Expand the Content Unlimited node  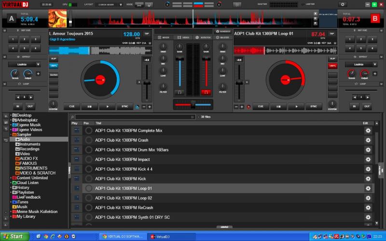(11, 178)
